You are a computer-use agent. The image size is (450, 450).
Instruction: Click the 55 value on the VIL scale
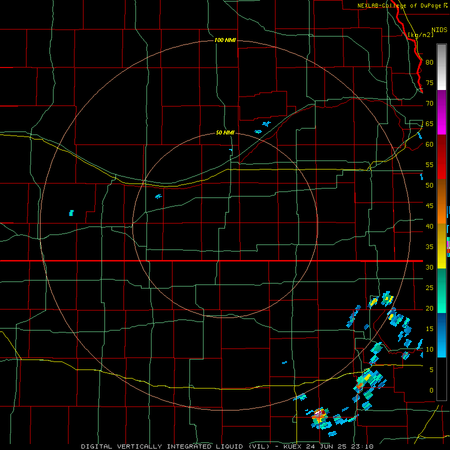429,164
